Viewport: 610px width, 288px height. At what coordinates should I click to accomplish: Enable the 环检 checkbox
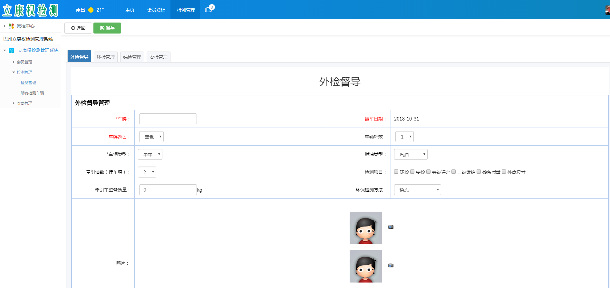point(396,172)
